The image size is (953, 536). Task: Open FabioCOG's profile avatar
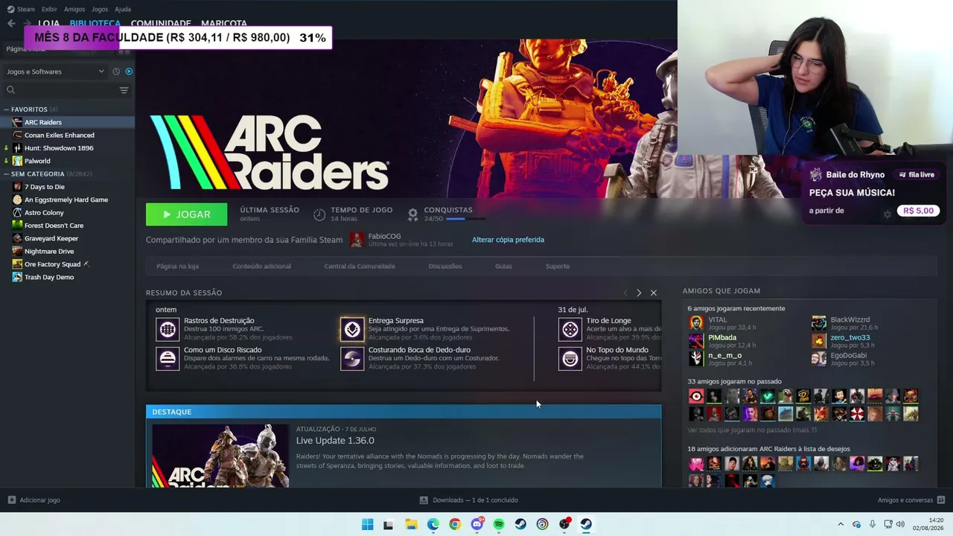pyautogui.click(x=357, y=240)
